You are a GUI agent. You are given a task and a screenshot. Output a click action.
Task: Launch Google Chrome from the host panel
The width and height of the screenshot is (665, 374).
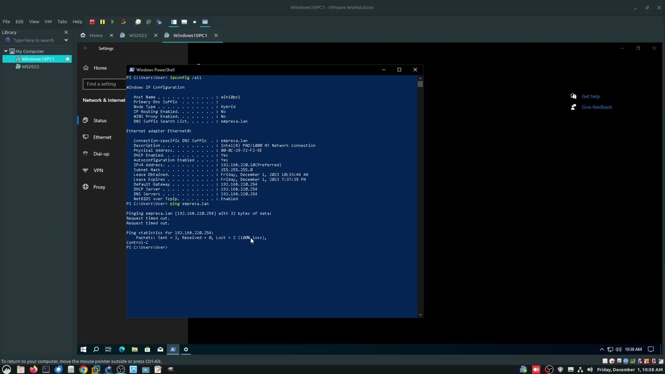point(83,370)
